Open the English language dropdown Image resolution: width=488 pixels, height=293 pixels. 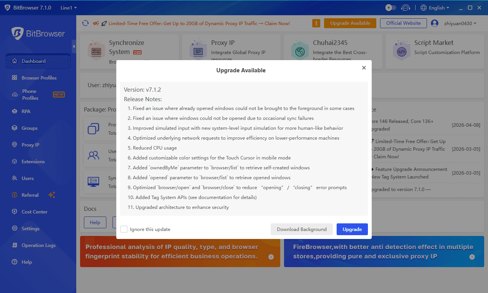pos(435,8)
